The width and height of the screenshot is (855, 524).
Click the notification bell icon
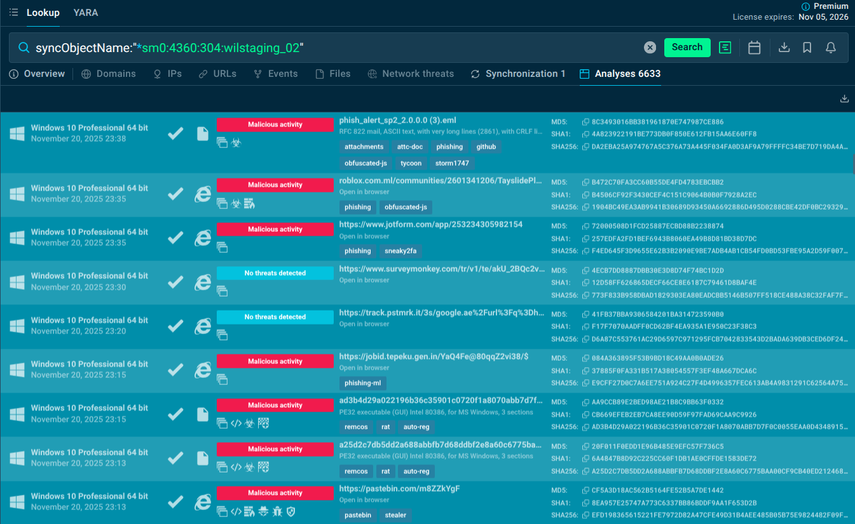point(831,48)
